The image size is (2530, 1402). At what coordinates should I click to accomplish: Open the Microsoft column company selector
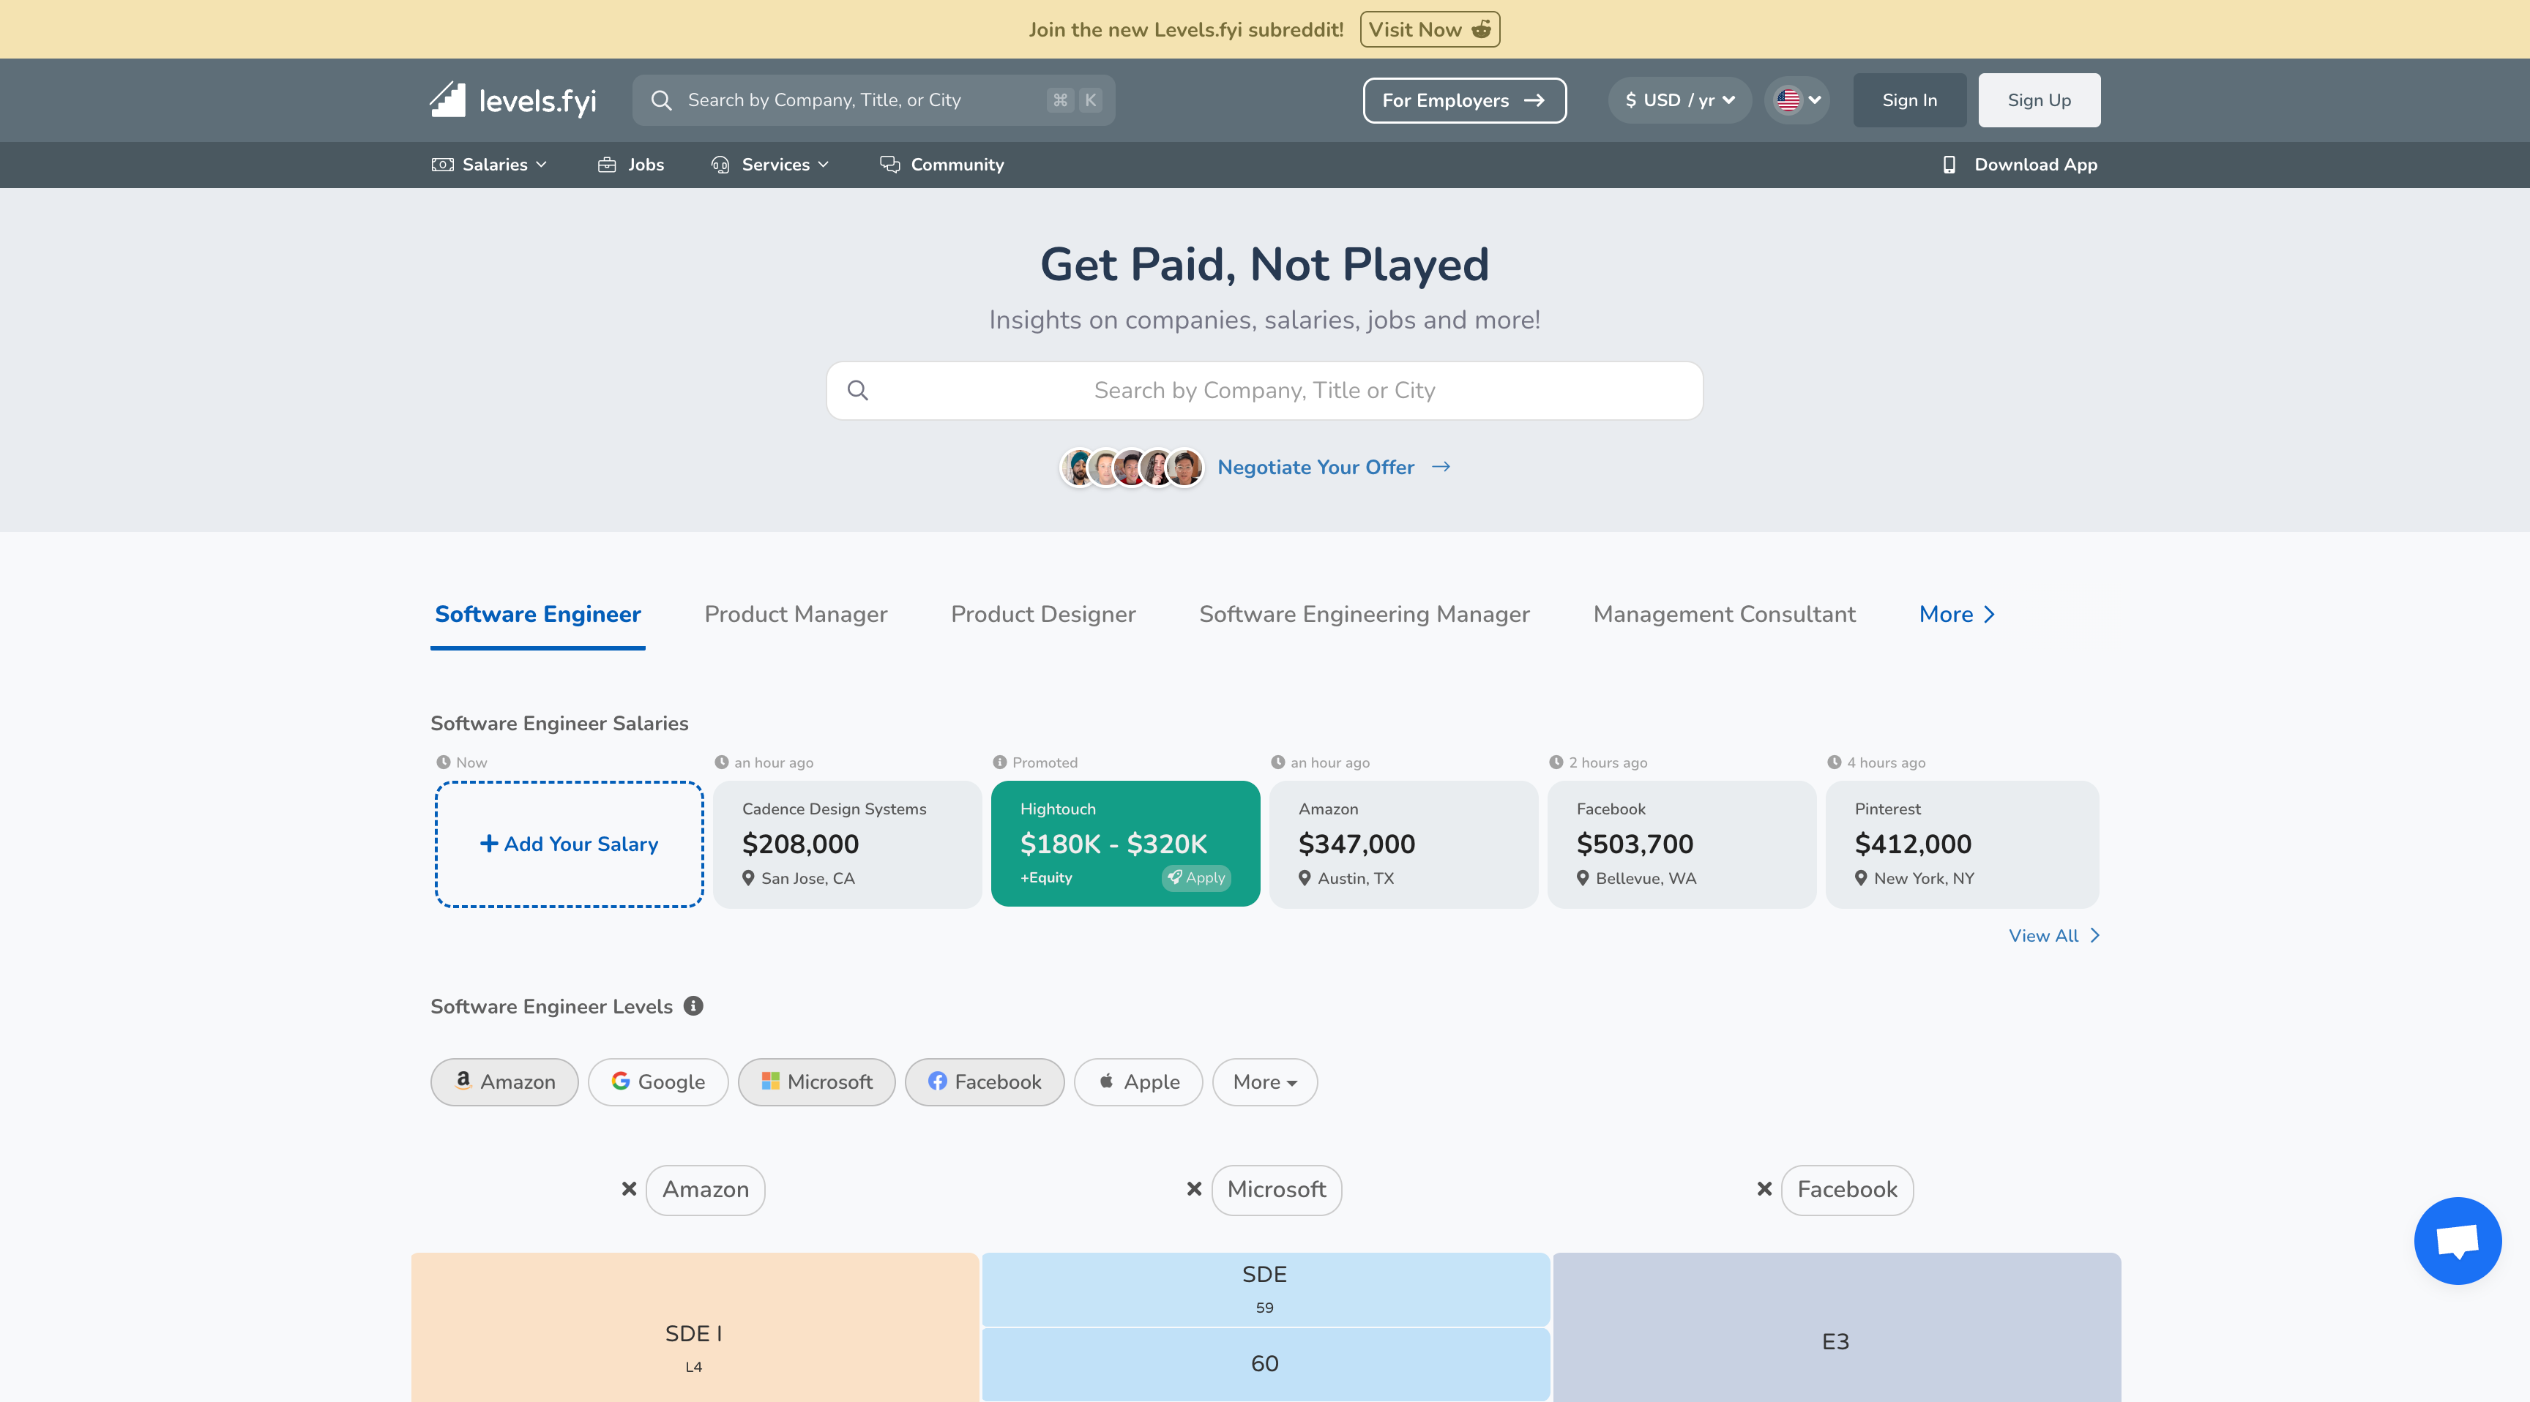[x=1277, y=1190]
